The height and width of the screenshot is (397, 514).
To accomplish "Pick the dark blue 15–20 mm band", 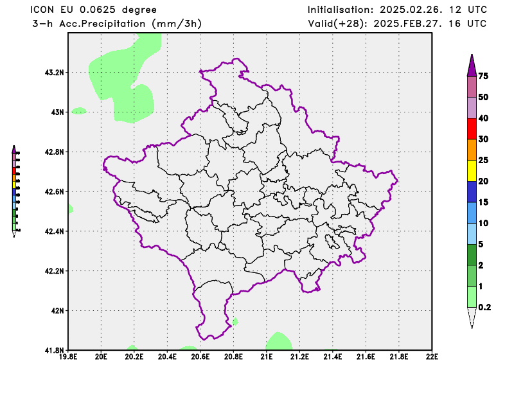I will [472, 192].
